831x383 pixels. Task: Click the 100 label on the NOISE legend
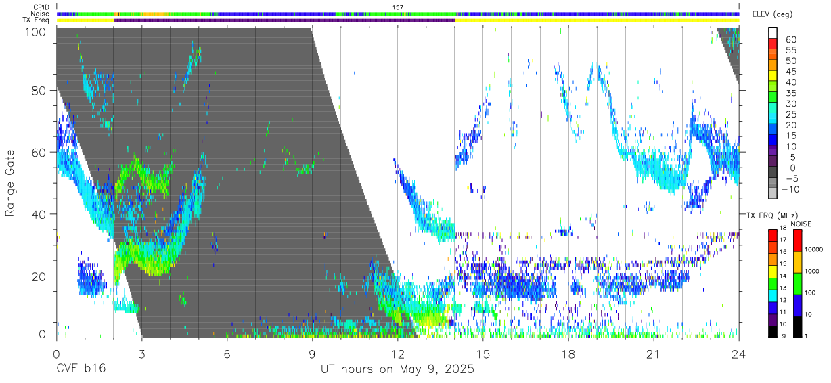coord(810,293)
